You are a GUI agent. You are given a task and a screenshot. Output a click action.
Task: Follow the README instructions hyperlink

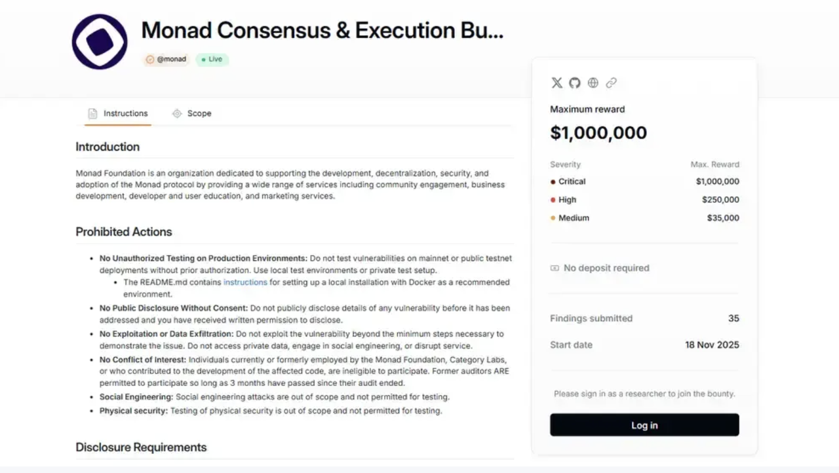(245, 282)
